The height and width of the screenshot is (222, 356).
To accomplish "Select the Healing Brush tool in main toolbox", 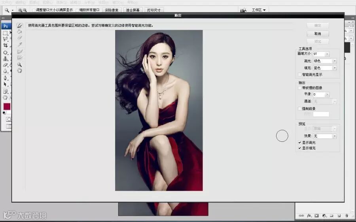I will [5, 53].
